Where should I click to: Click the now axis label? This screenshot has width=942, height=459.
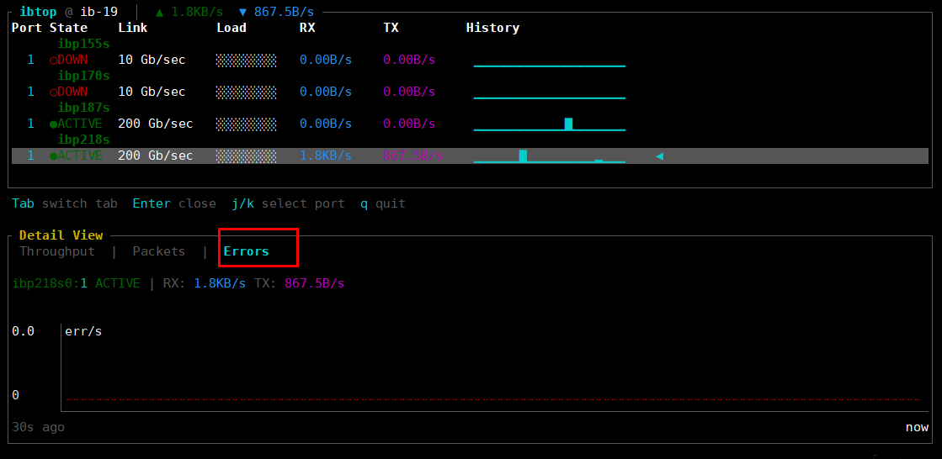pyautogui.click(x=918, y=427)
